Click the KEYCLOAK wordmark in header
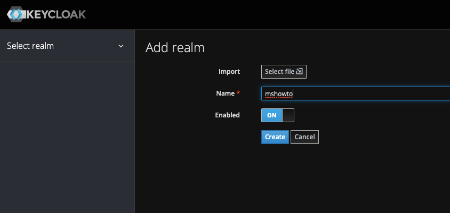Screen dimensions: 450x213 tap(57, 14)
